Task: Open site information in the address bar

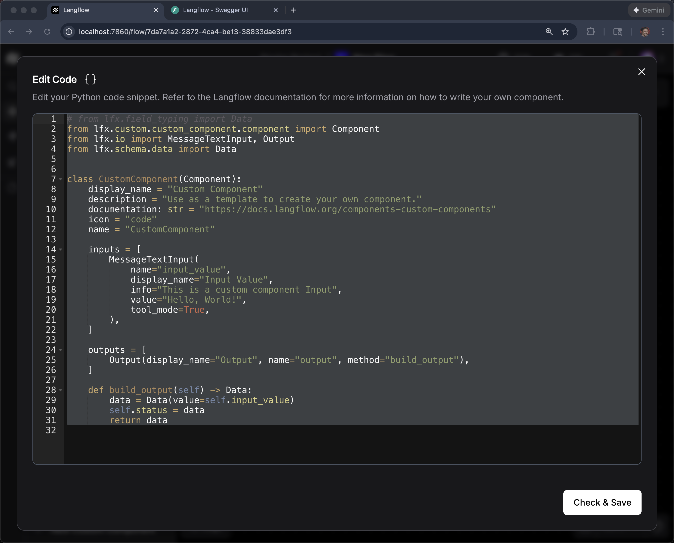Action: point(69,32)
